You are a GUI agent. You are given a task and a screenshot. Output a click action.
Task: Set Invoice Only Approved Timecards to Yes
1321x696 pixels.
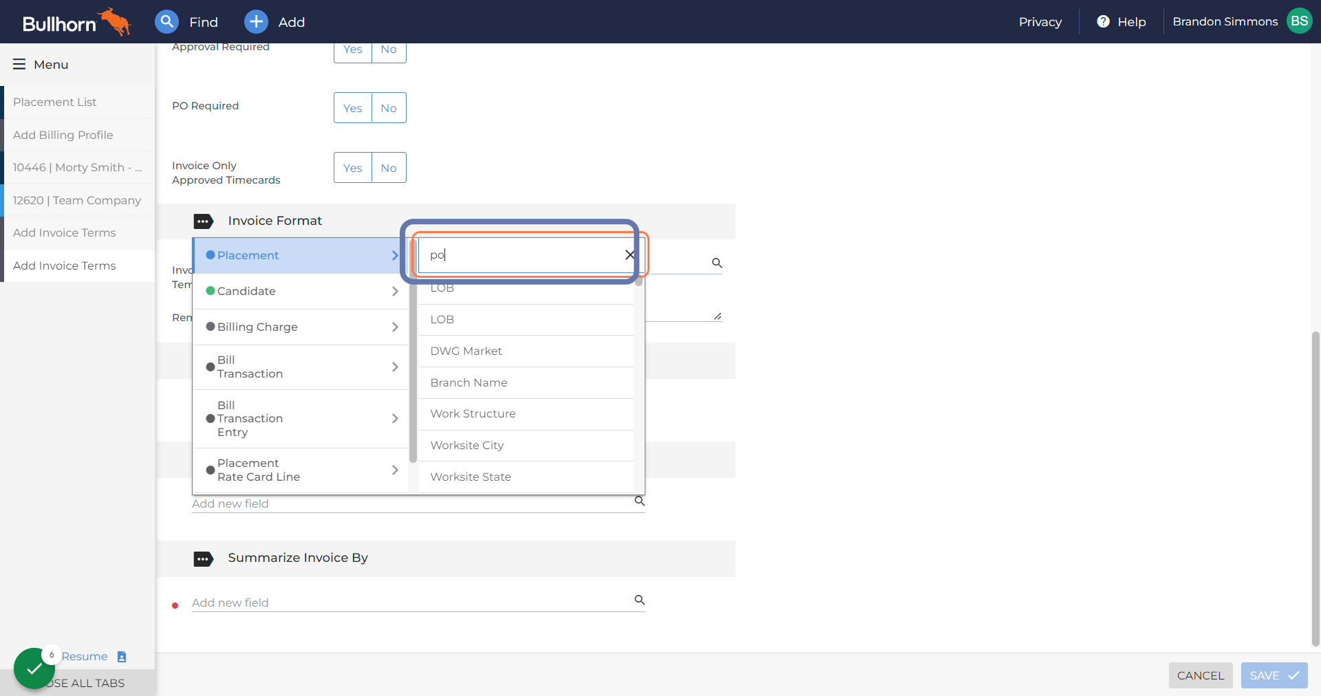pos(352,168)
